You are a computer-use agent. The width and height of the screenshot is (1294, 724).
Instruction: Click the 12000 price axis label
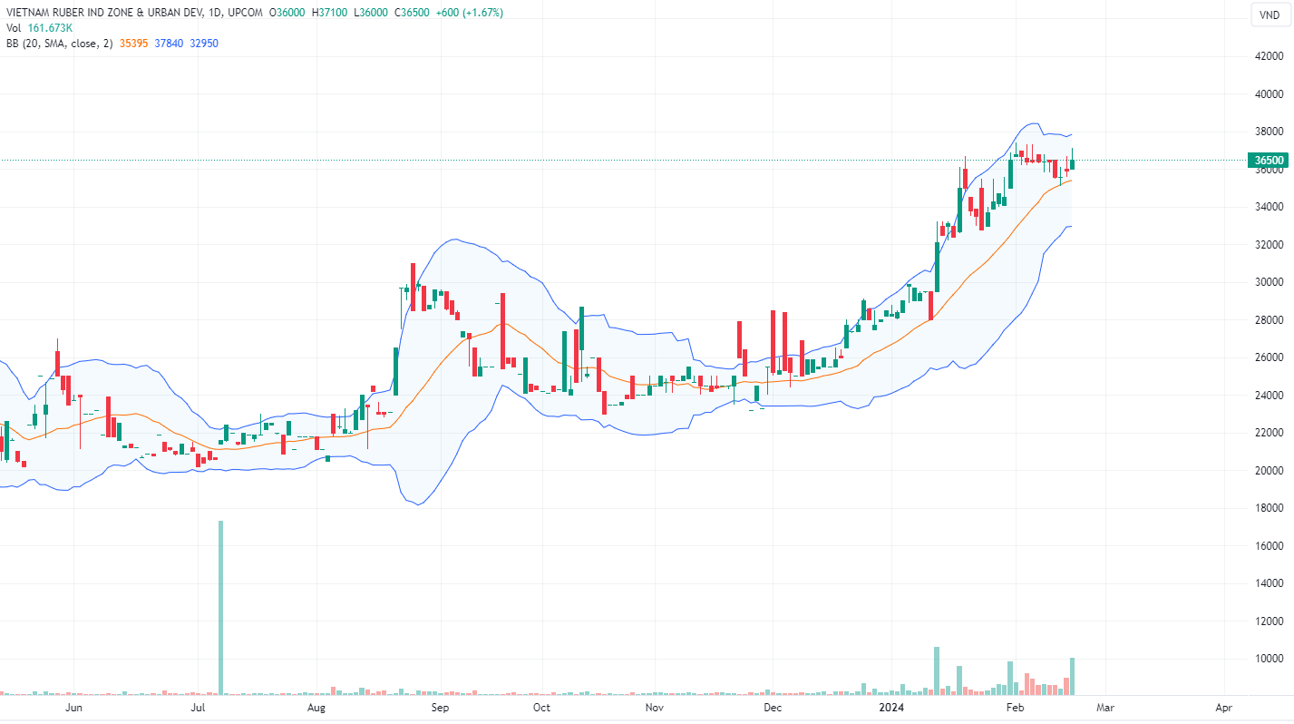pos(1267,621)
